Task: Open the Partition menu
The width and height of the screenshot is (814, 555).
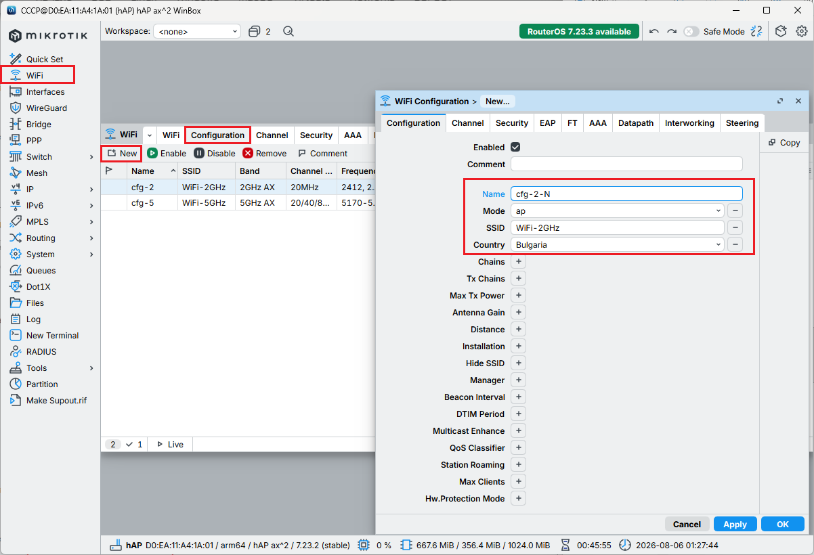Action: click(x=42, y=384)
